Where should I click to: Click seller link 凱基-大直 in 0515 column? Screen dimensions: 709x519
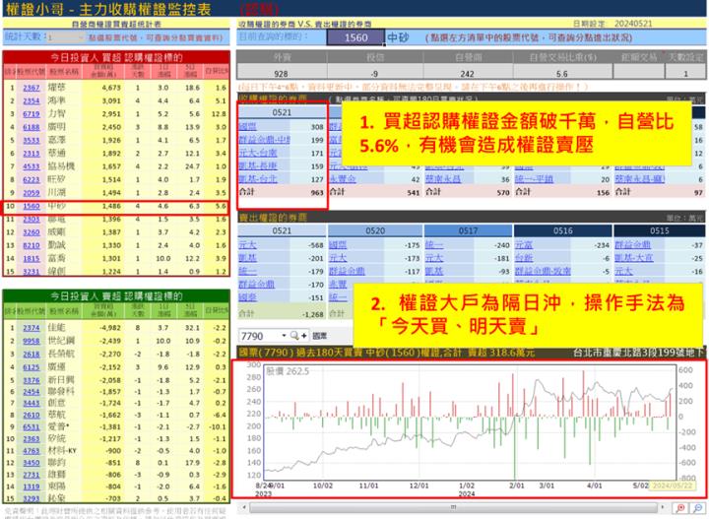click(x=633, y=258)
